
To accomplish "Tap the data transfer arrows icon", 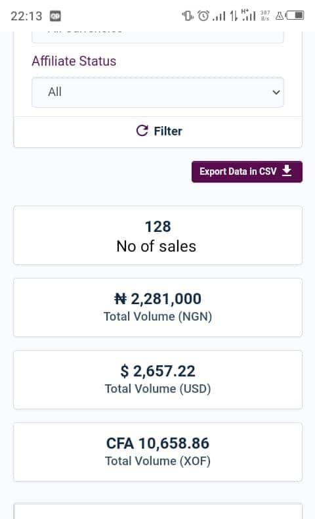I will (234, 16).
